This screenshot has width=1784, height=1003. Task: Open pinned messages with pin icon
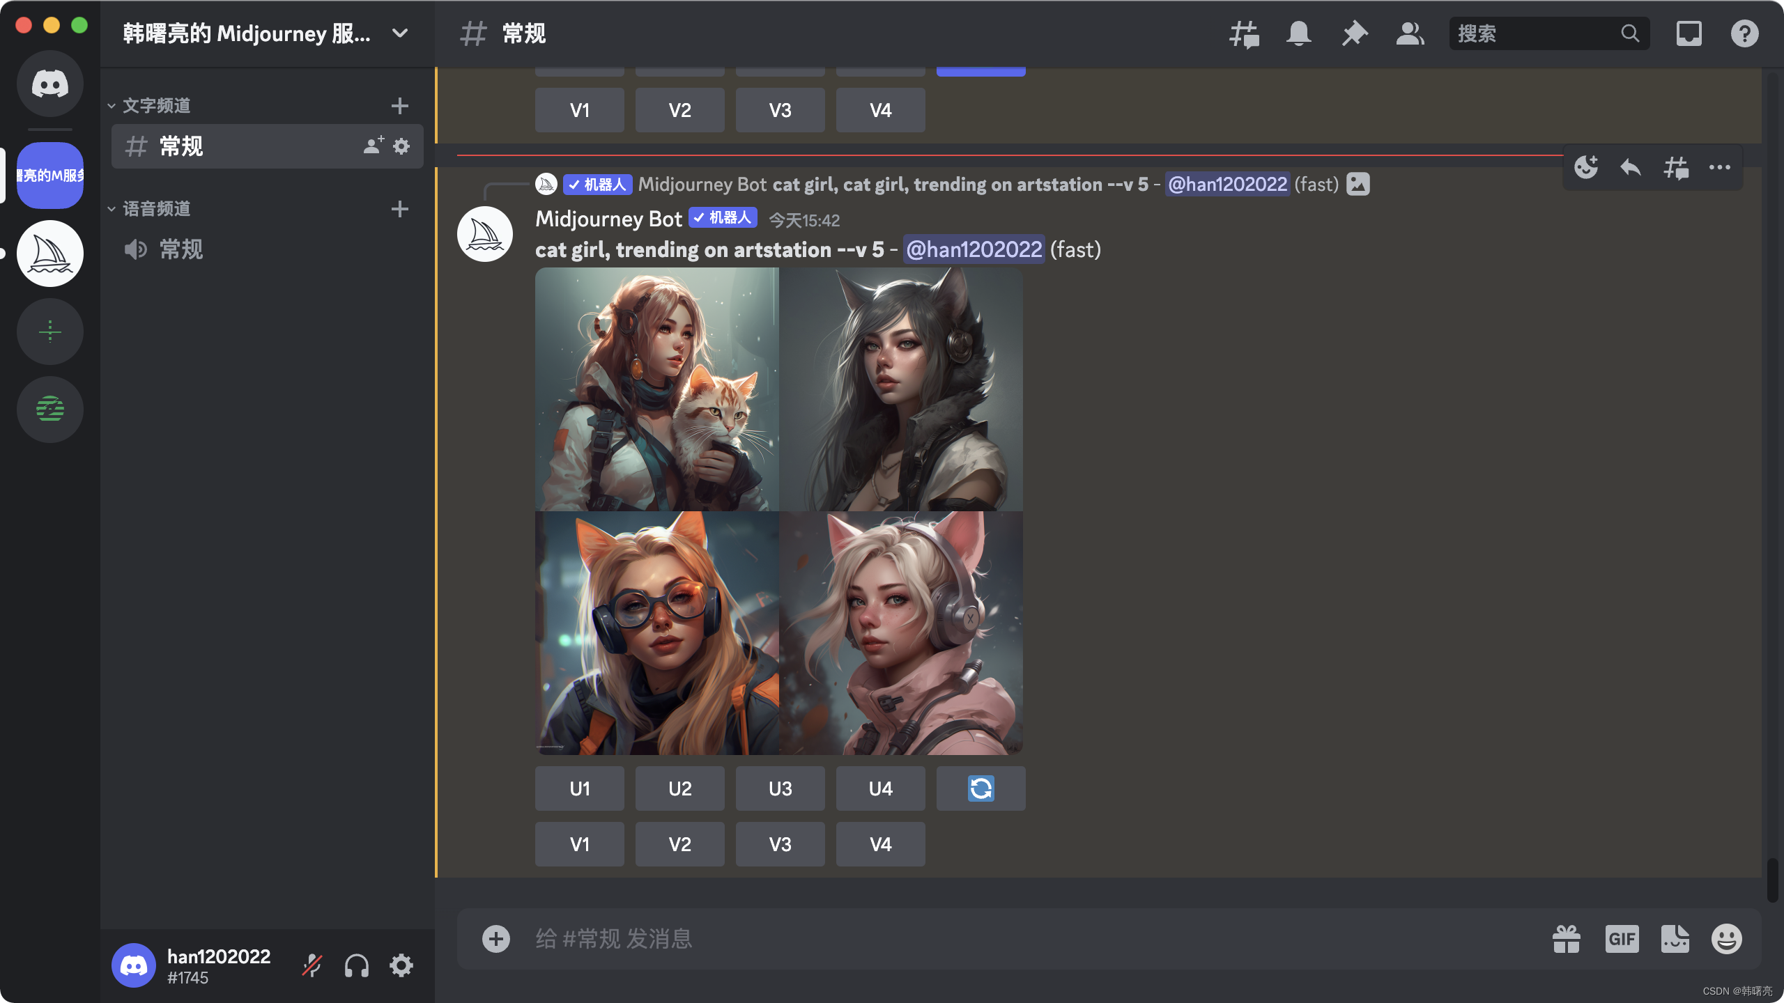click(x=1354, y=33)
